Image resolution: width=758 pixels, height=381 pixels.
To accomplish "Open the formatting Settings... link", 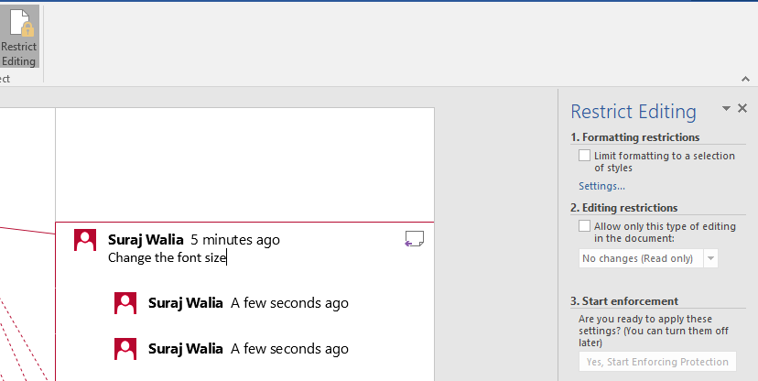I will (601, 186).
